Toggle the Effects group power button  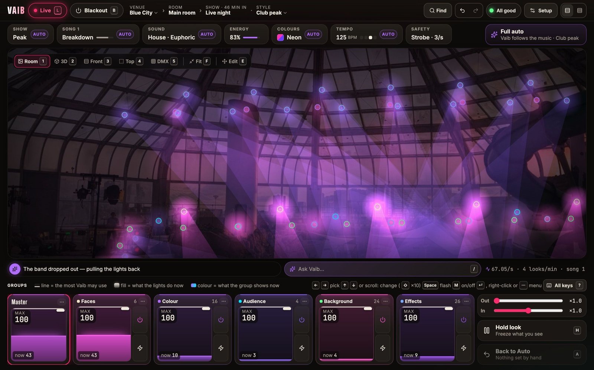(x=464, y=320)
